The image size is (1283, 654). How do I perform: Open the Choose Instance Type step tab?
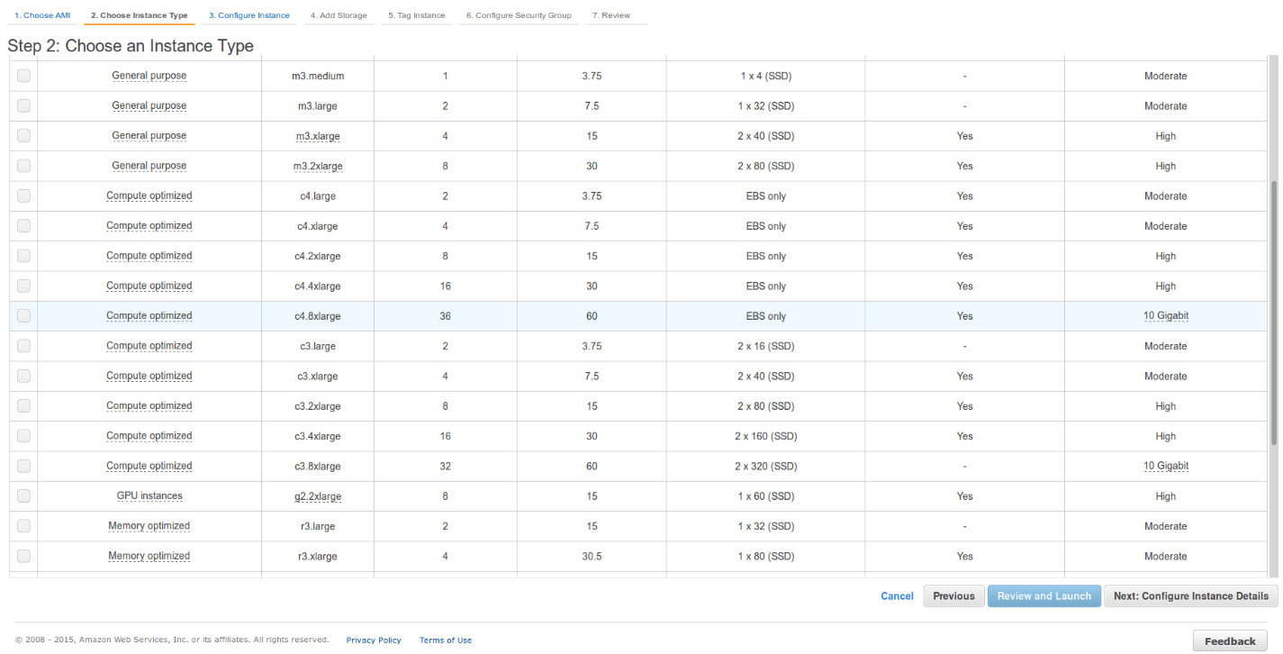140,15
